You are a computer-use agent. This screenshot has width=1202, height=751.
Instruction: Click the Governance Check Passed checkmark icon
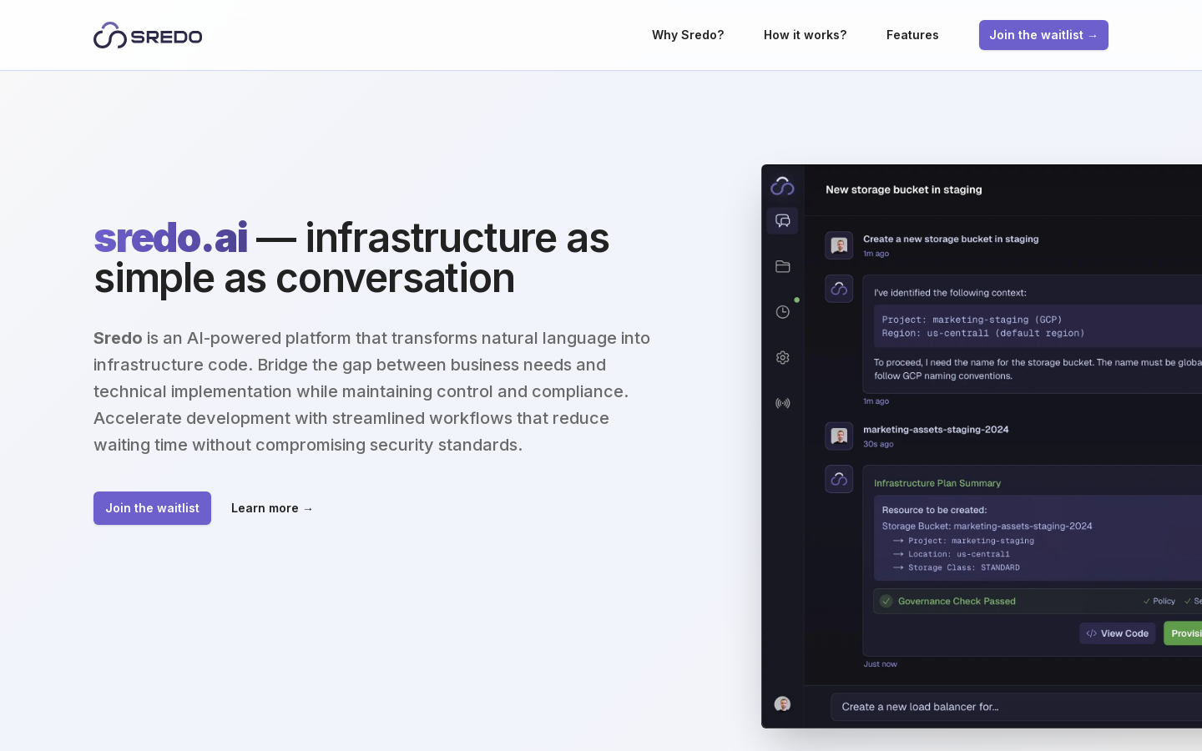tap(886, 601)
